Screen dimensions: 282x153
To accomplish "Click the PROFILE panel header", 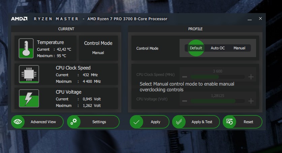I will click(195, 29).
